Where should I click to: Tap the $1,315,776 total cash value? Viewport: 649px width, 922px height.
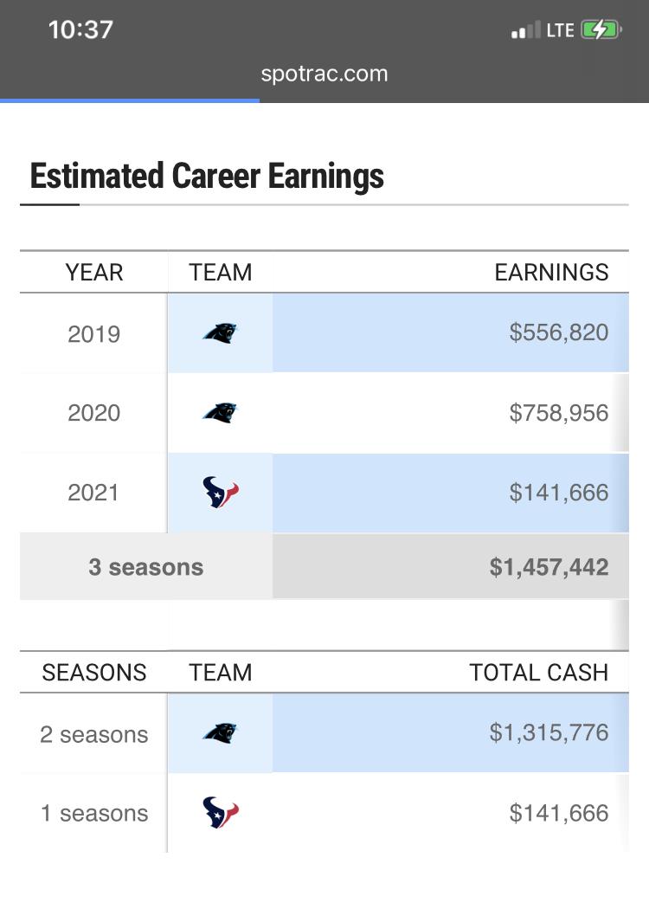[549, 732]
